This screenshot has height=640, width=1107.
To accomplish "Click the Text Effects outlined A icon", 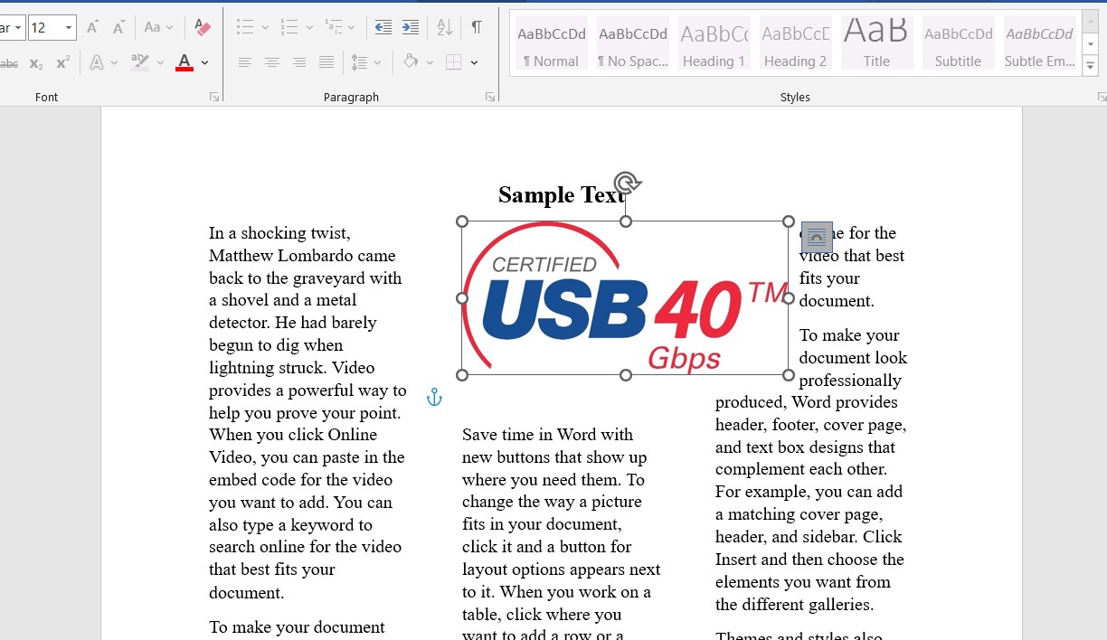I will (x=96, y=63).
